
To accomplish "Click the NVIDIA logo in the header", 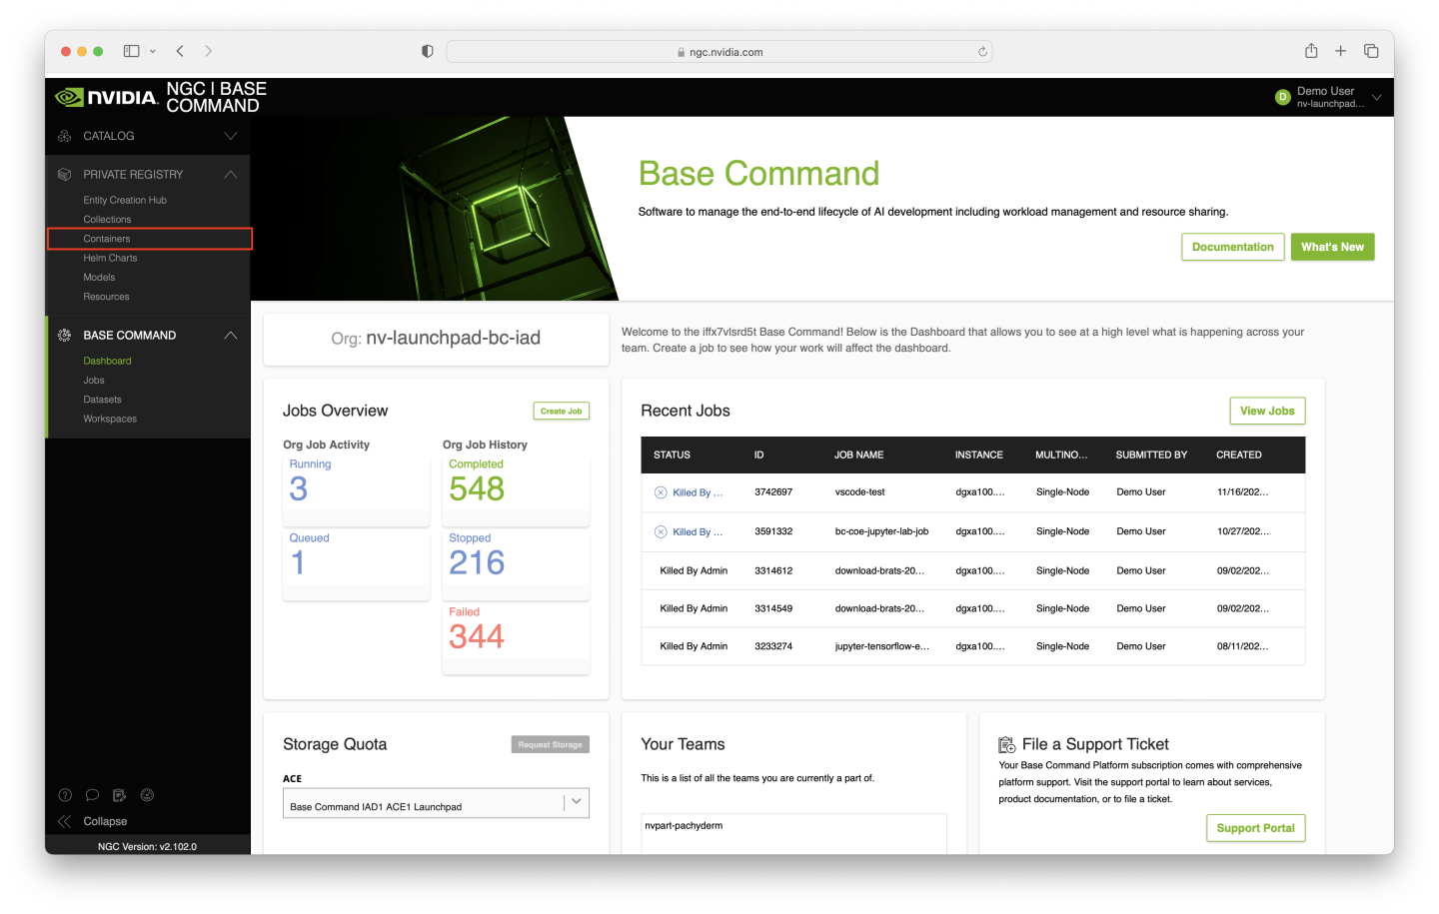I will (x=106, y=97).
